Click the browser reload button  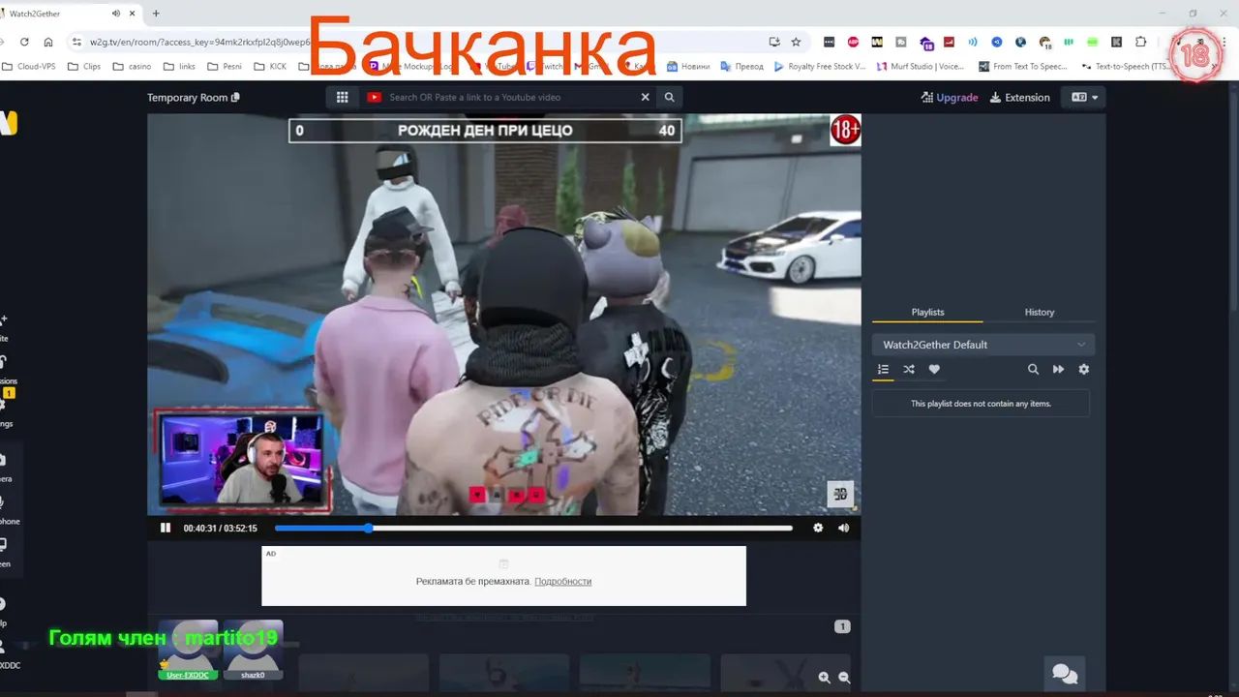[24, 42]
